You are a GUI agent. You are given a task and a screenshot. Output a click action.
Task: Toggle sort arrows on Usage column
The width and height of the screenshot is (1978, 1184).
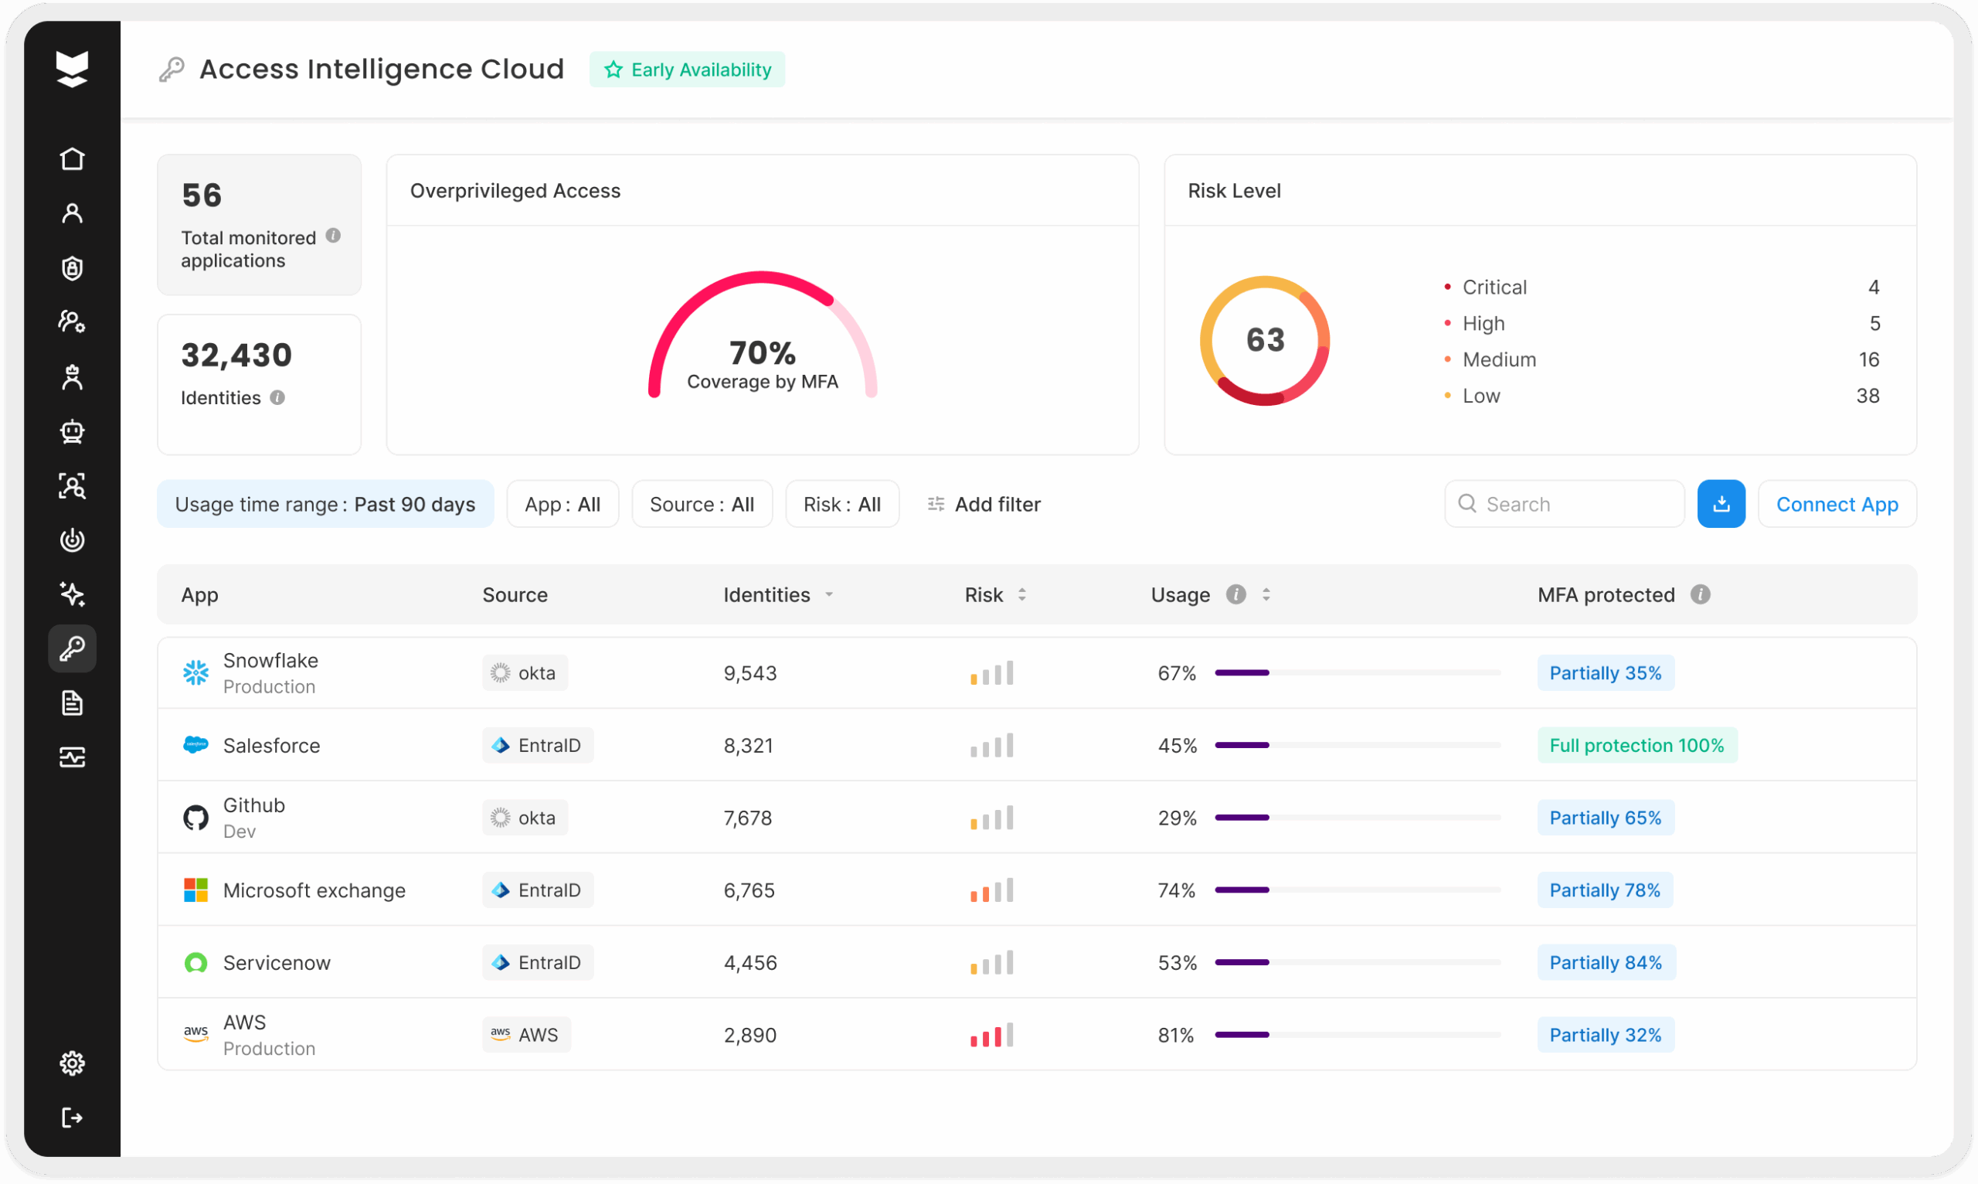click(x=1266, y=594)
